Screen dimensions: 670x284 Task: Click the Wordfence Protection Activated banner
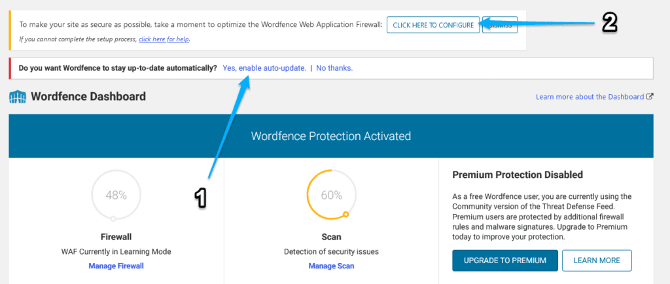point(331,136)
